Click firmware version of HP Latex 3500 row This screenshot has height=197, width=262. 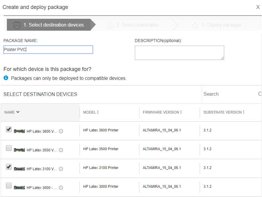tap(162, 149)
